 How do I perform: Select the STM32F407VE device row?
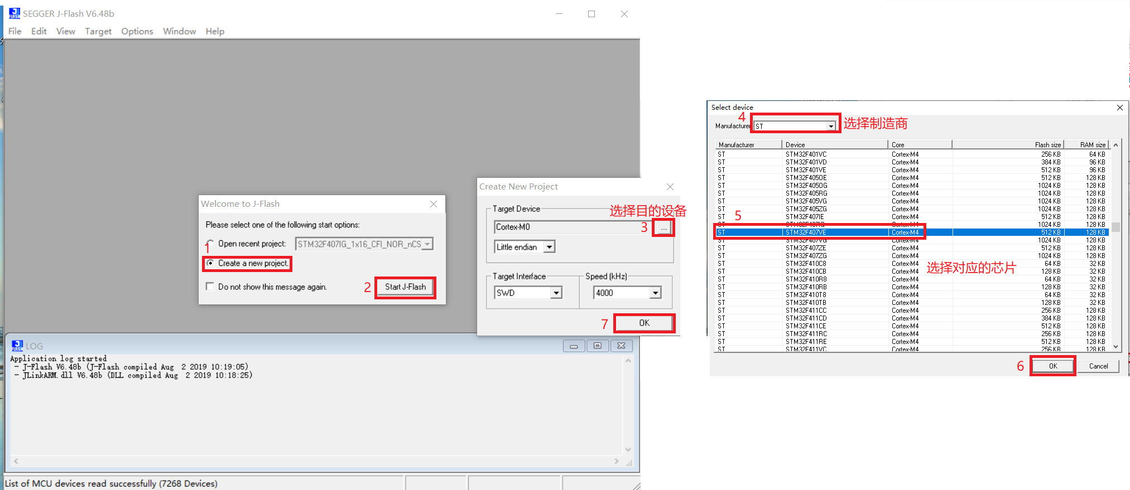tap(912, 232)
